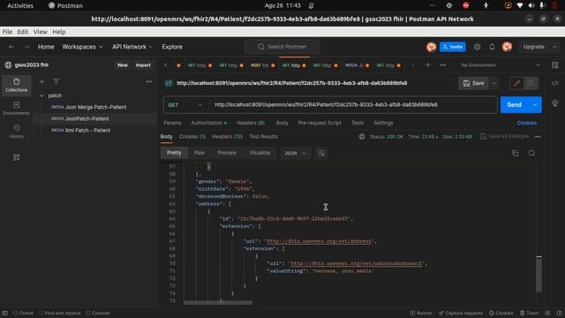Open the user avatar menu
This screenshot has width=565, height=318.
click(507, 47)
